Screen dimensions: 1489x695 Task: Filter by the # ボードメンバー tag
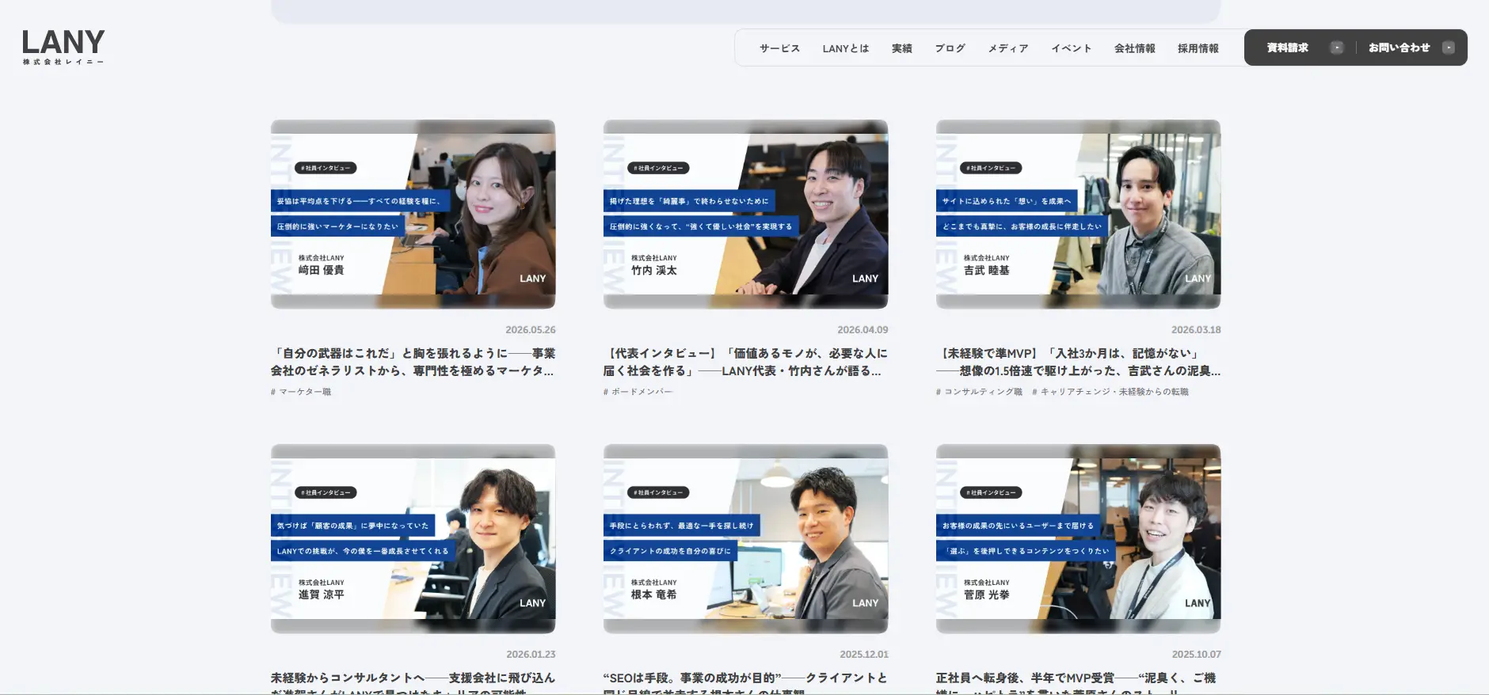(x=638, y=392)
